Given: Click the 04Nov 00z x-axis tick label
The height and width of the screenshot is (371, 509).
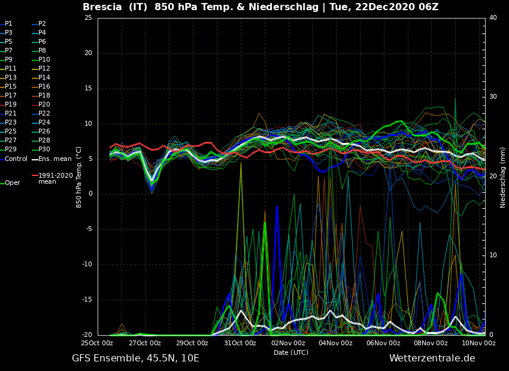Looking at the screenshot, I should click(335, 343).
